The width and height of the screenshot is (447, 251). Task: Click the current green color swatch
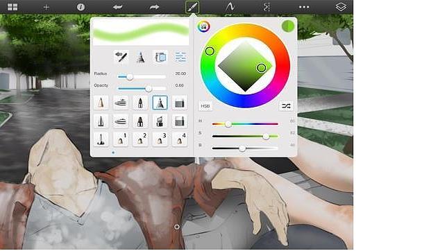pos(288,26)
